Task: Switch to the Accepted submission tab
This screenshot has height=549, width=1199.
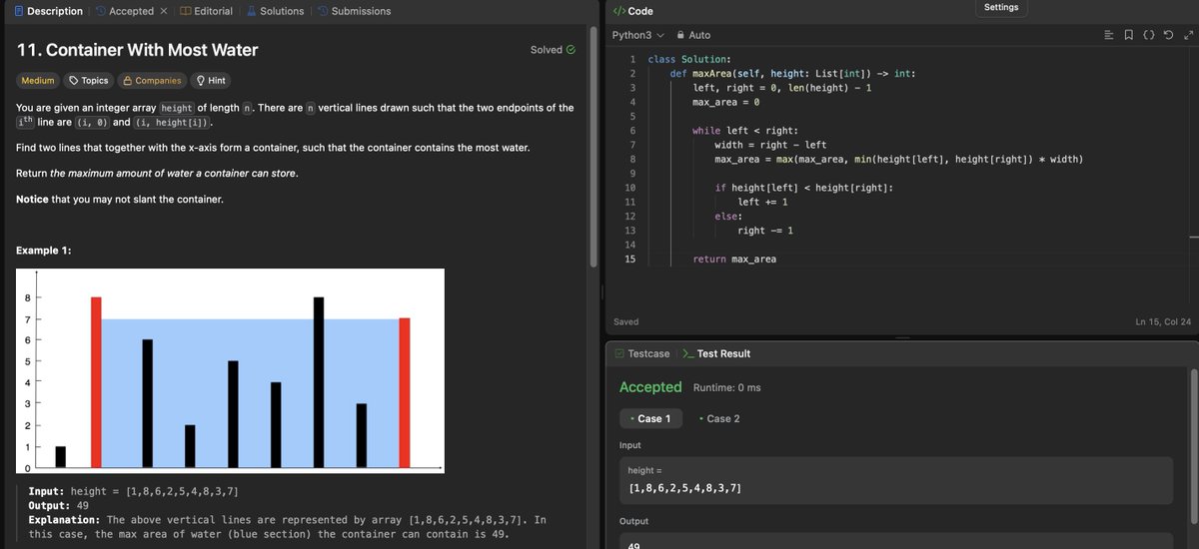Action: (123, 11)
